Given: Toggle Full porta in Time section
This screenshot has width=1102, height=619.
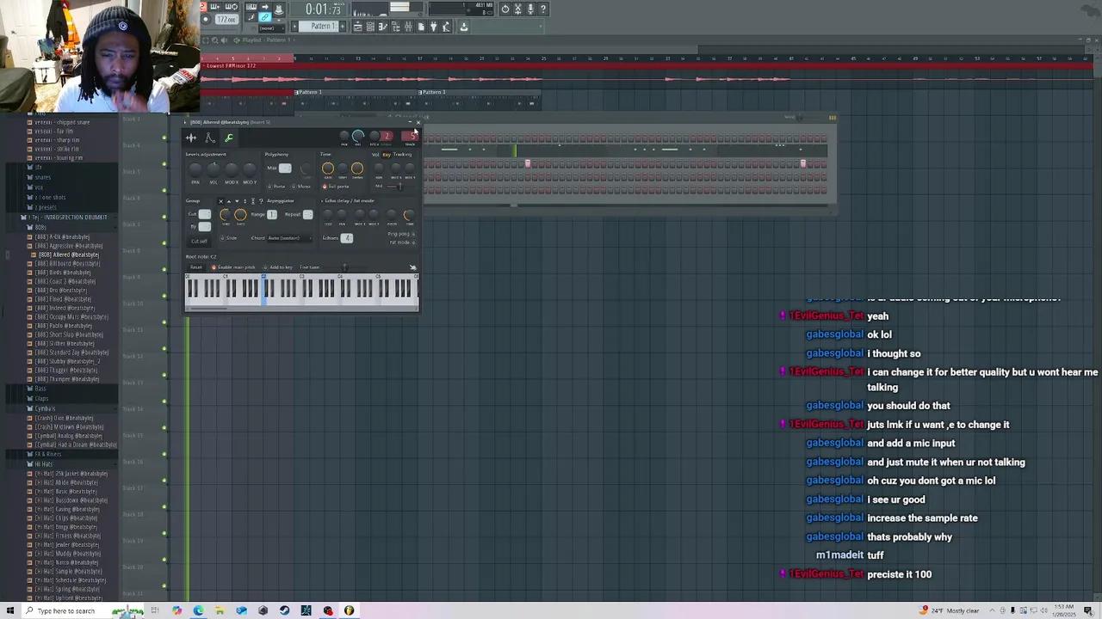Looking at the screenshot, I should [x=337, y=187].
